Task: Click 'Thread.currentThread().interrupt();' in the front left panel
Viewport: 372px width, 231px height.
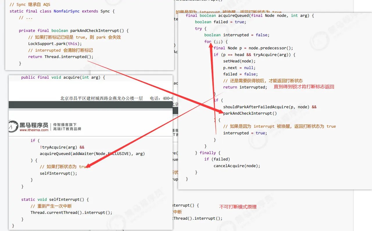Action: pyautogui.click(x=71, y=212)
